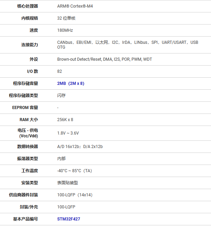Select the ARM® Cortex®-M4 value
The image size is (211, 226).
coord(75,6)
